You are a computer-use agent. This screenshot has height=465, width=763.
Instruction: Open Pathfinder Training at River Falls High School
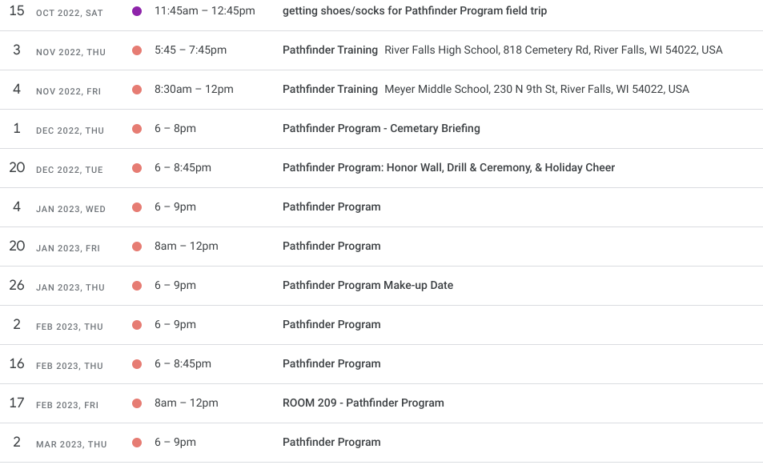click(x=330, y=50)
